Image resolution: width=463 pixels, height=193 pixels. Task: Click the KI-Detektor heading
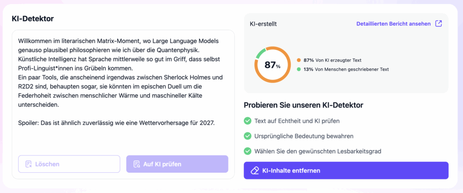pos(33,19)
